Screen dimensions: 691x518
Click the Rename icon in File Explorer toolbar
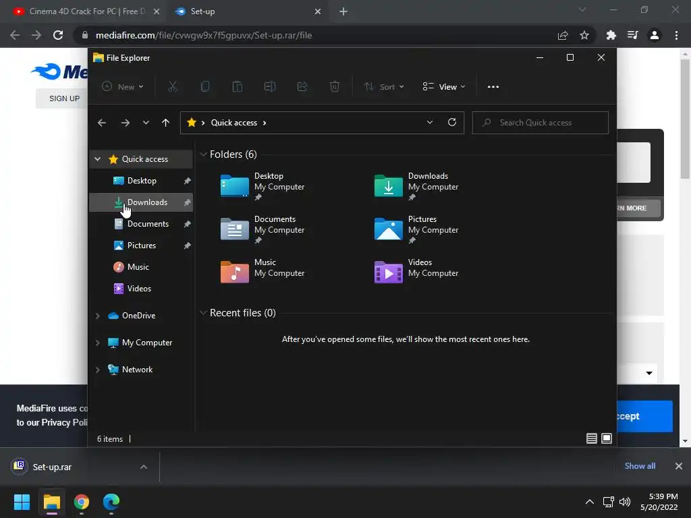(270, 87)
